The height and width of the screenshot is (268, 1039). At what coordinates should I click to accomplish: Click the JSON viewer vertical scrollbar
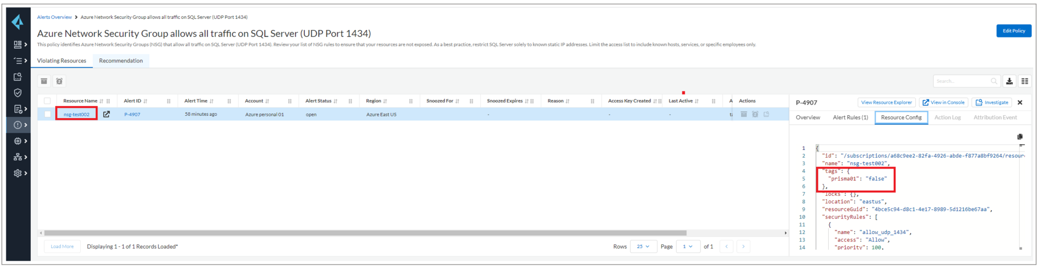[x=1021, y=197]
